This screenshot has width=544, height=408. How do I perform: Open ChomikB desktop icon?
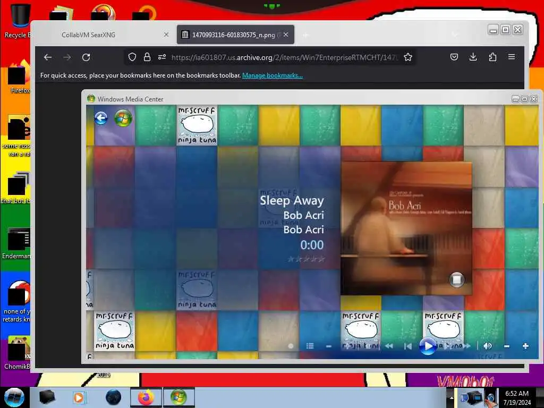pos(18,353)
